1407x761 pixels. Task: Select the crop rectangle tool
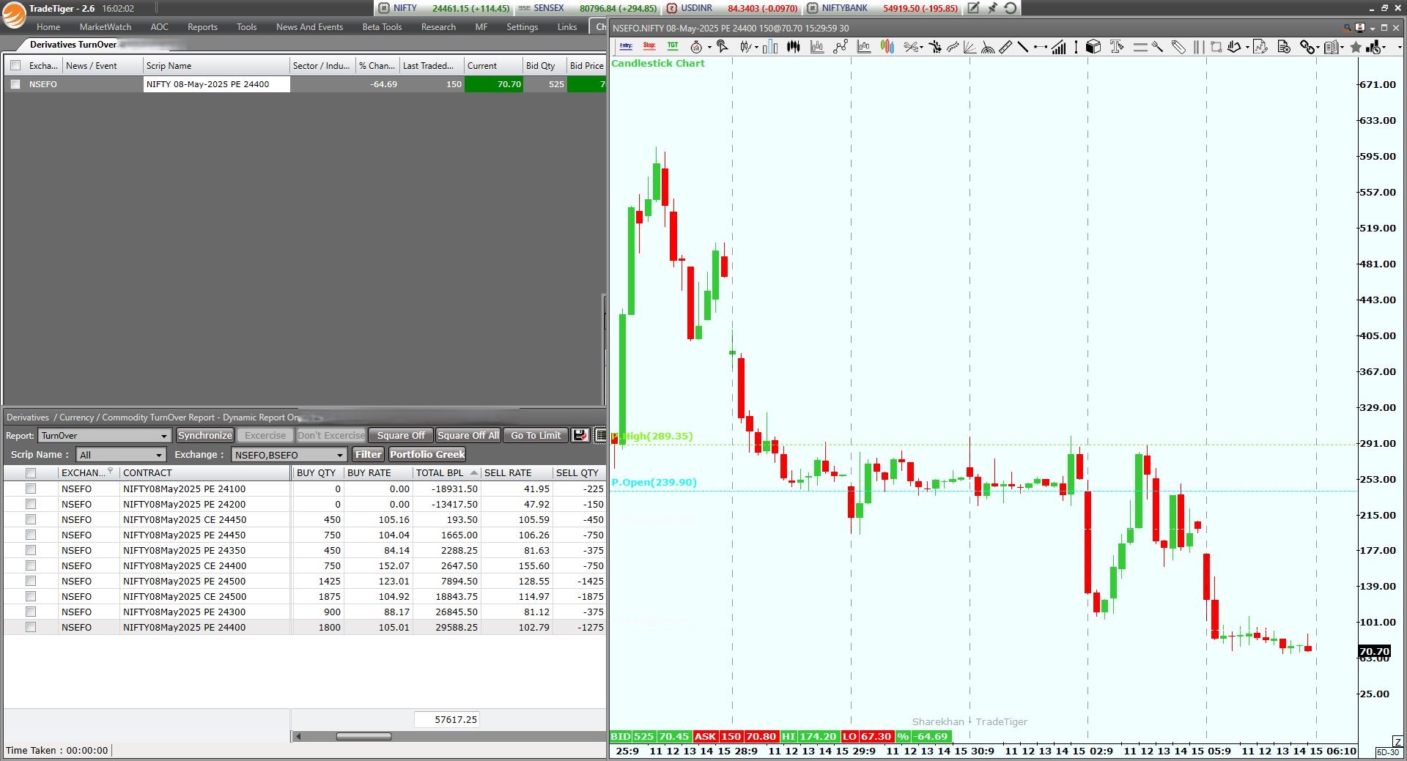click(x=1216, y=47)
